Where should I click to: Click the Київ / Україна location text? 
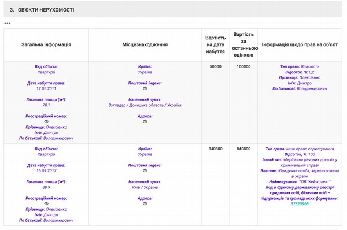pos(145,187)
